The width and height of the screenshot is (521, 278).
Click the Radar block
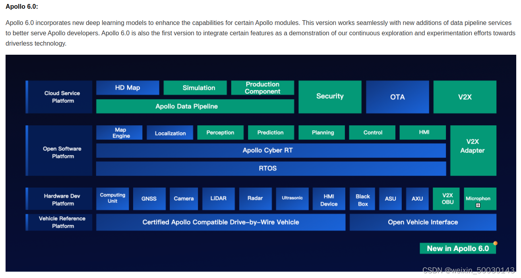tap(255, 199)
